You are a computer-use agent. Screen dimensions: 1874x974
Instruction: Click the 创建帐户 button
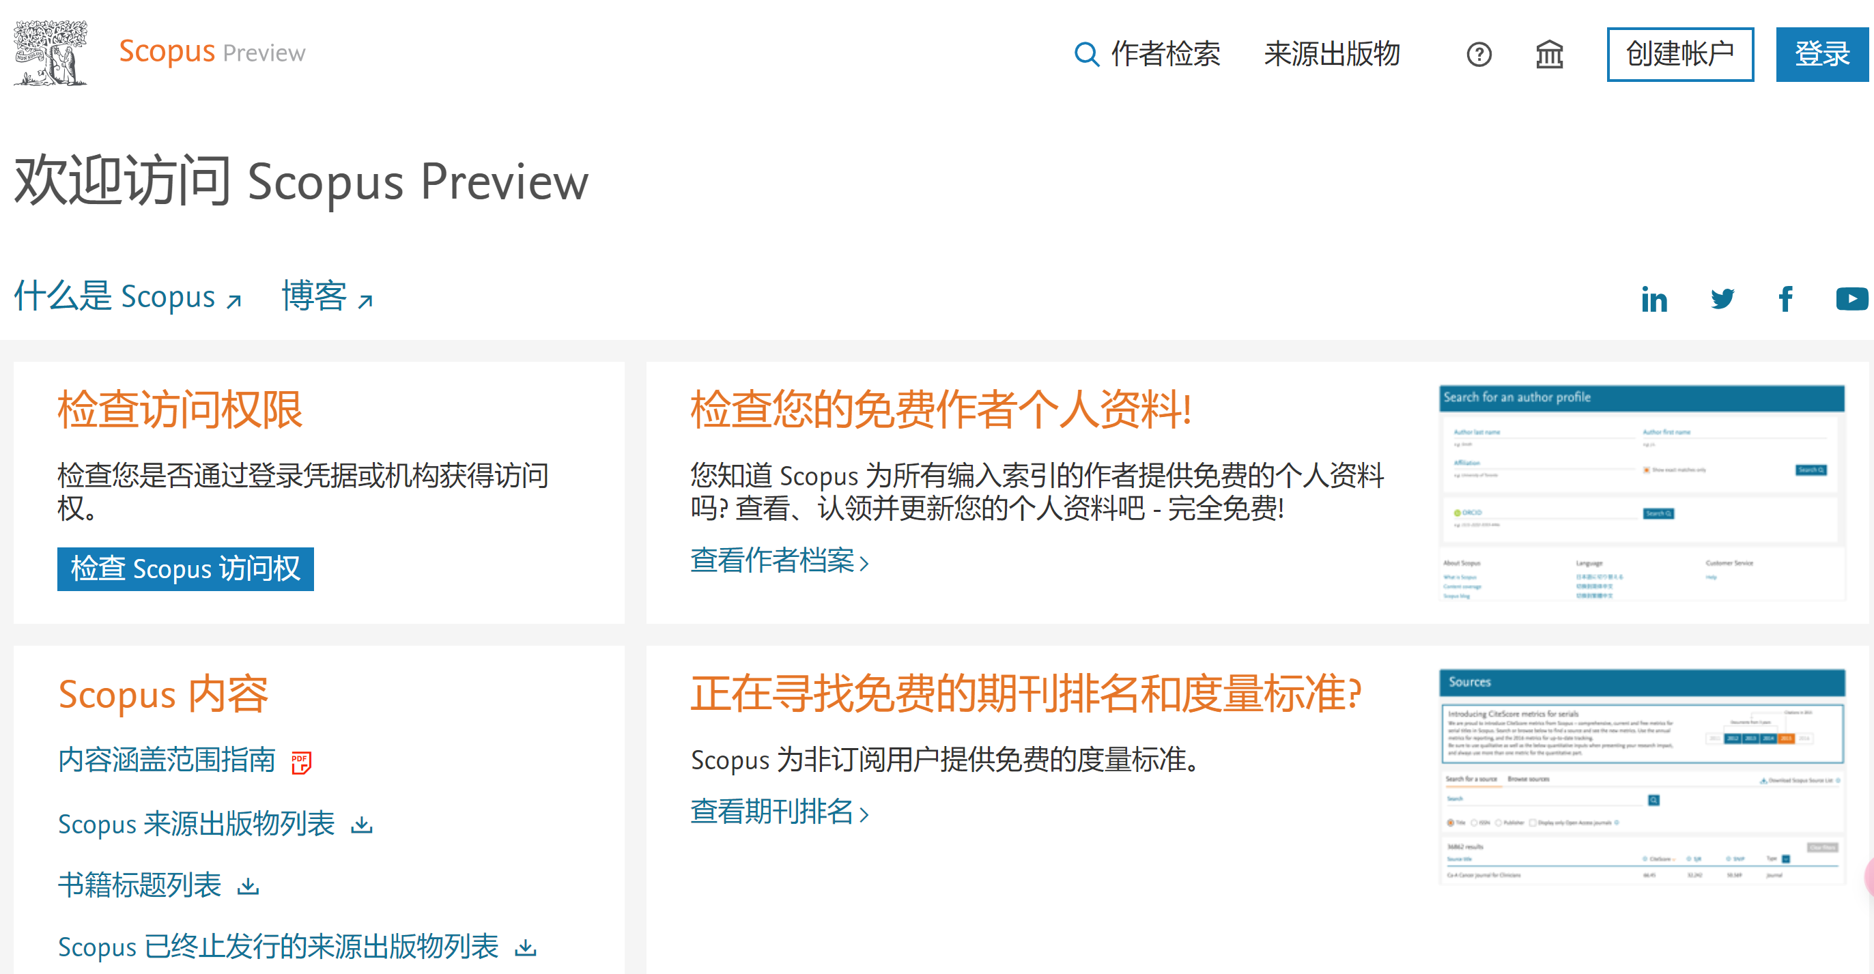point(1679,55)
